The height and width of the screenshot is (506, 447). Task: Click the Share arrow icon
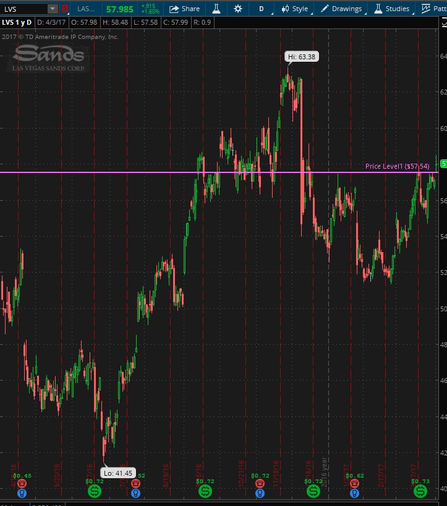pos(174,9)
